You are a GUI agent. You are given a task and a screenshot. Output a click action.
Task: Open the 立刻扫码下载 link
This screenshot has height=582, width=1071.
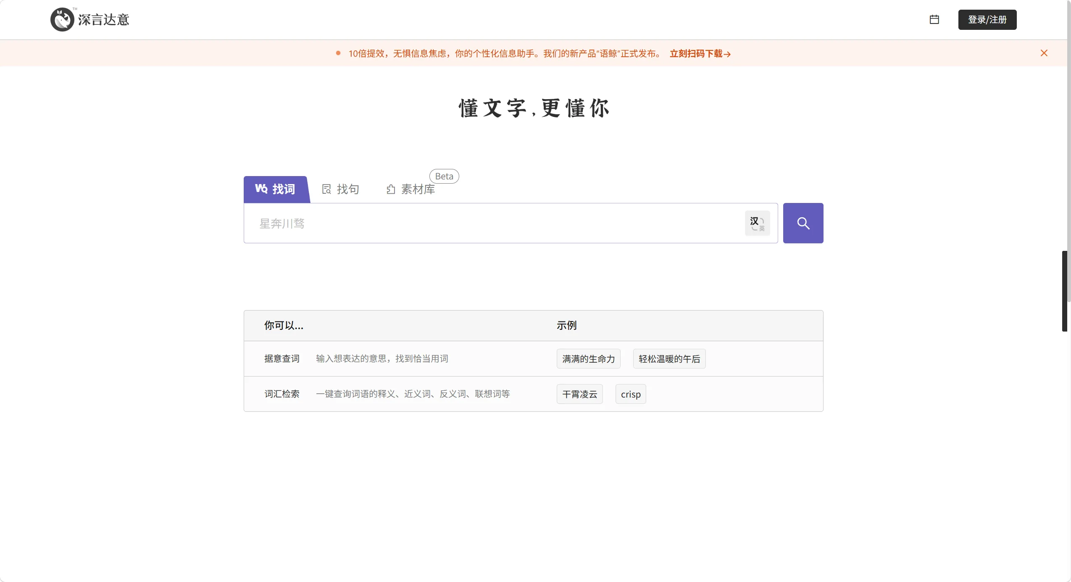point(700,54)
